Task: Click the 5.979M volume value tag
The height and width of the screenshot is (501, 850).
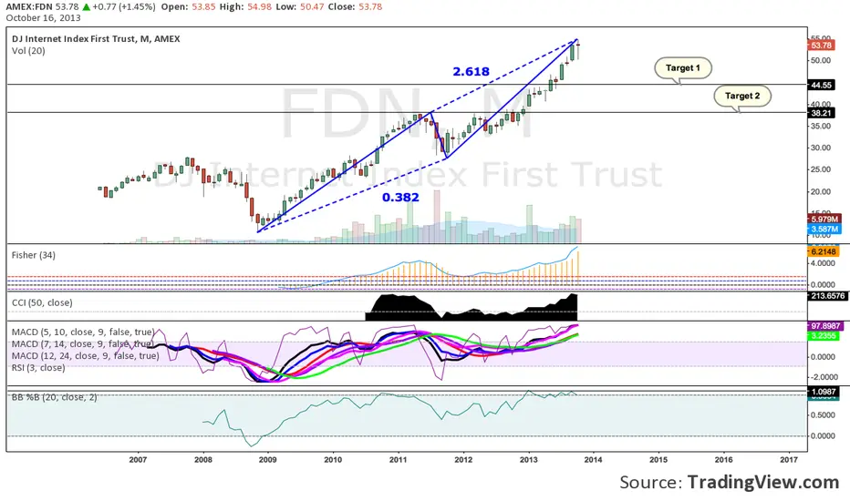Action: click(x=824, y=220)
